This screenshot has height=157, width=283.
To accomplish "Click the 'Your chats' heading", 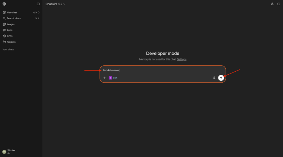I will 8,49.
